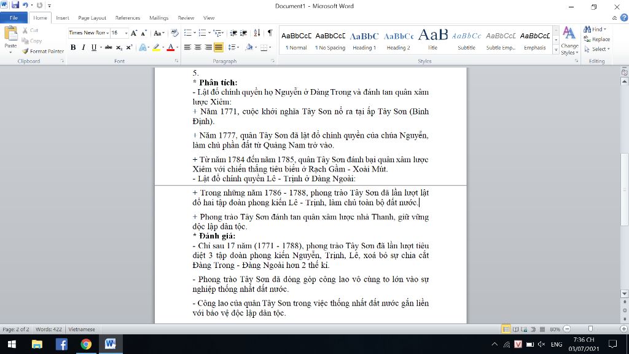
Task: Switch to the References tab
Action: tap(128, 18)
